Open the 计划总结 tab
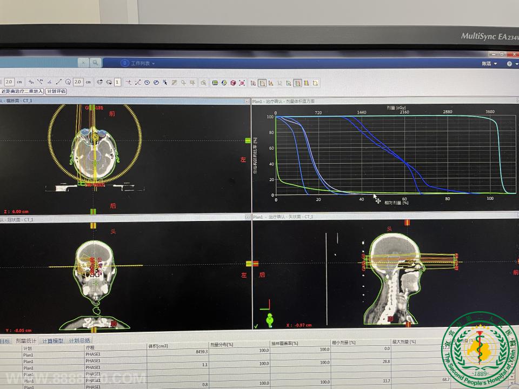The width and height of the screenshot is (519, 389). pyautogui.click(x=79, y=340)
